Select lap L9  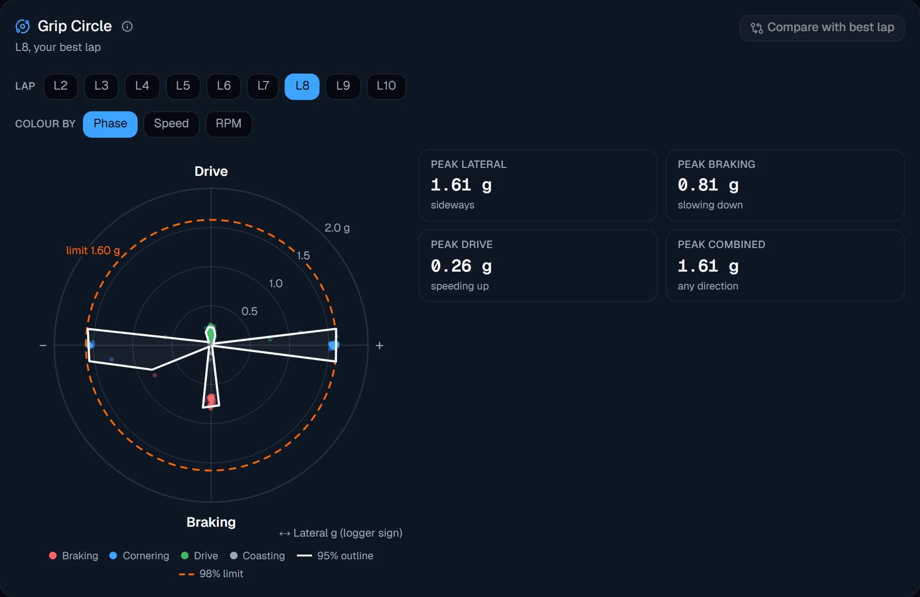pyautogui.click(x=343, y=86)
